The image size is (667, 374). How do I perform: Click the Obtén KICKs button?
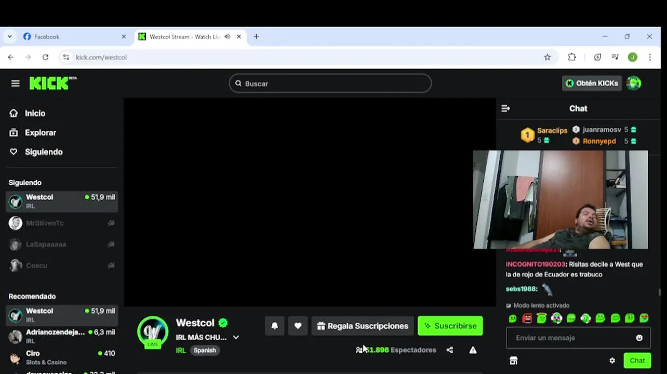pos(592,83)
